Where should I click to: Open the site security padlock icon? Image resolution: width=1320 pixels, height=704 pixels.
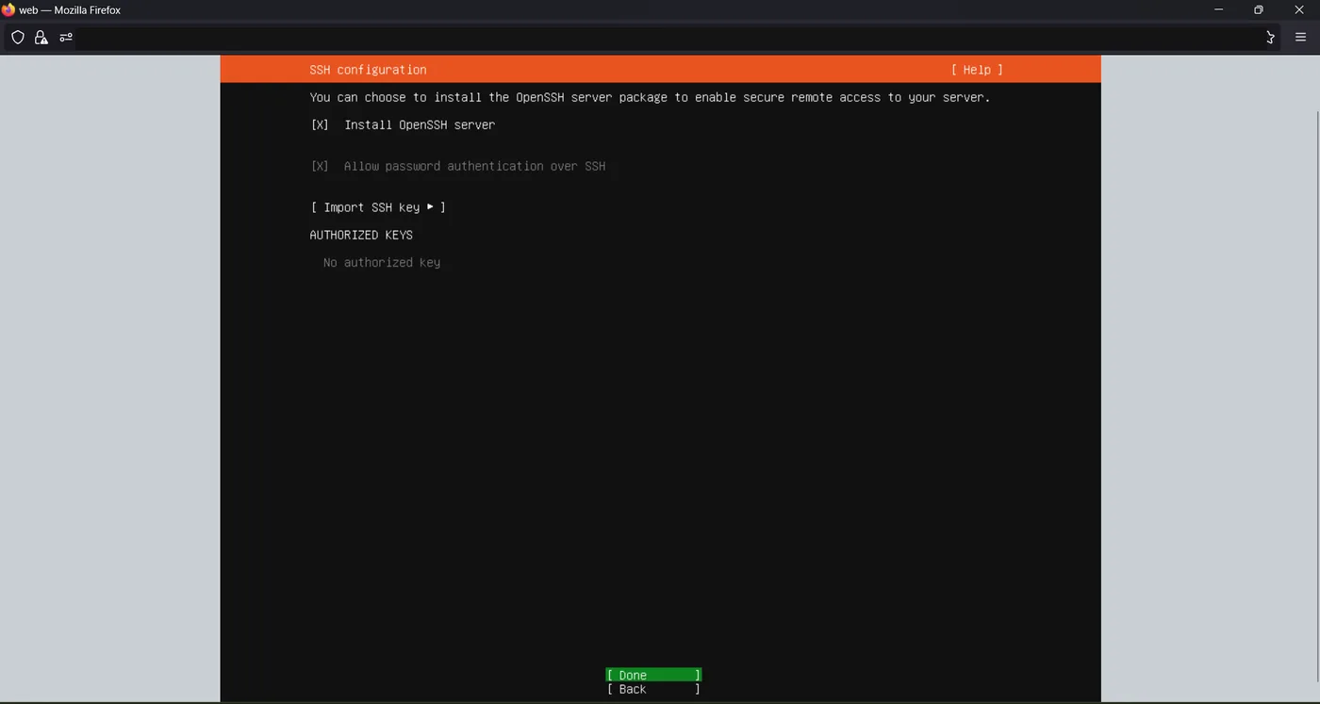(41, 38)
